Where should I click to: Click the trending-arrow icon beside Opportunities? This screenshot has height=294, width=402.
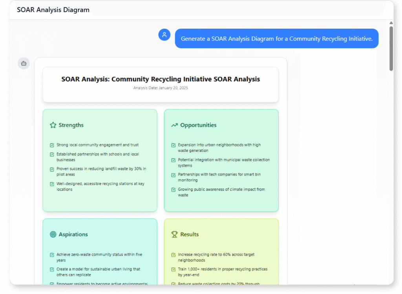click(174, 124)
